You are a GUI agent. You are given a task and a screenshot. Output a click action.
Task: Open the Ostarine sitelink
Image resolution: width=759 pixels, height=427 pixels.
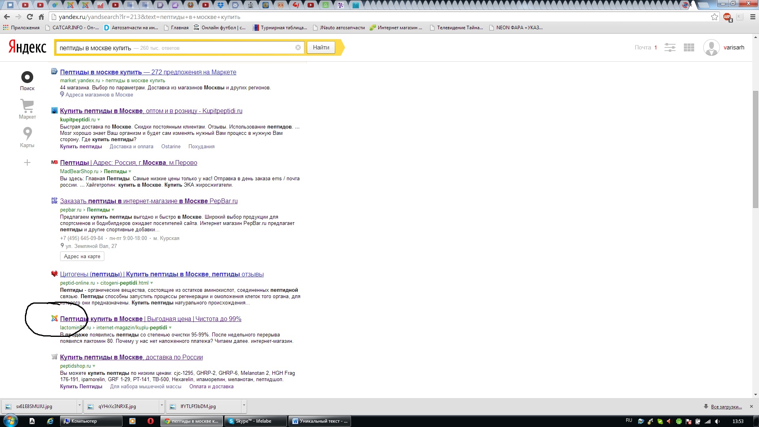(x=171, y=147)
